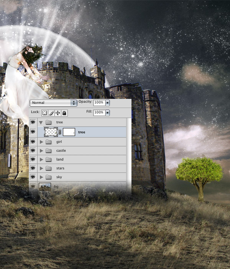Select the tree layer's white mask thumbnail
Viewport: 230px width, 269px height.
(69, 132)
